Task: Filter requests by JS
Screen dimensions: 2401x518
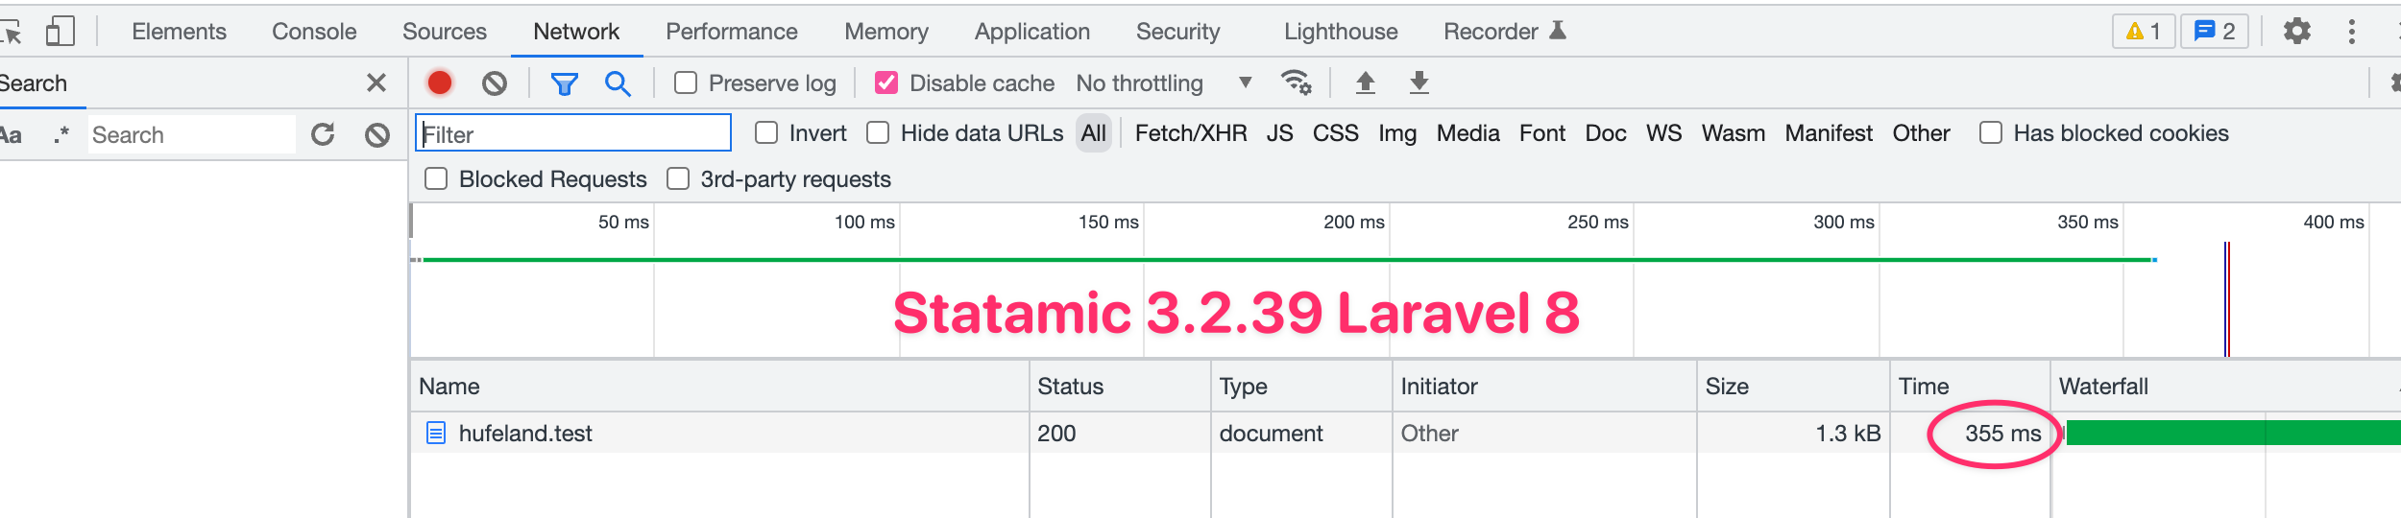Action: coord(1279,133)
